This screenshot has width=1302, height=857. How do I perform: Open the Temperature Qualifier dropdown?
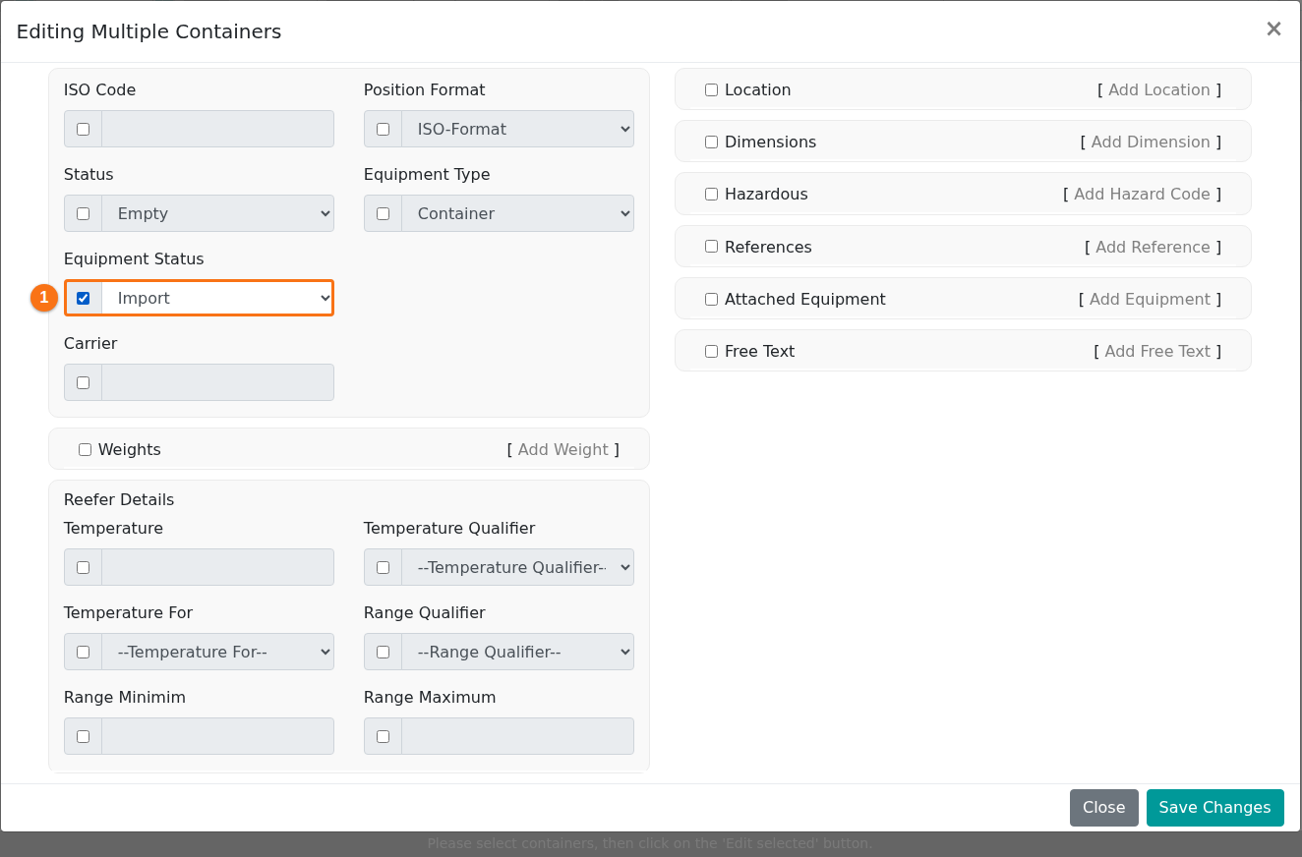pyautogui.click(x=517, y=567)
